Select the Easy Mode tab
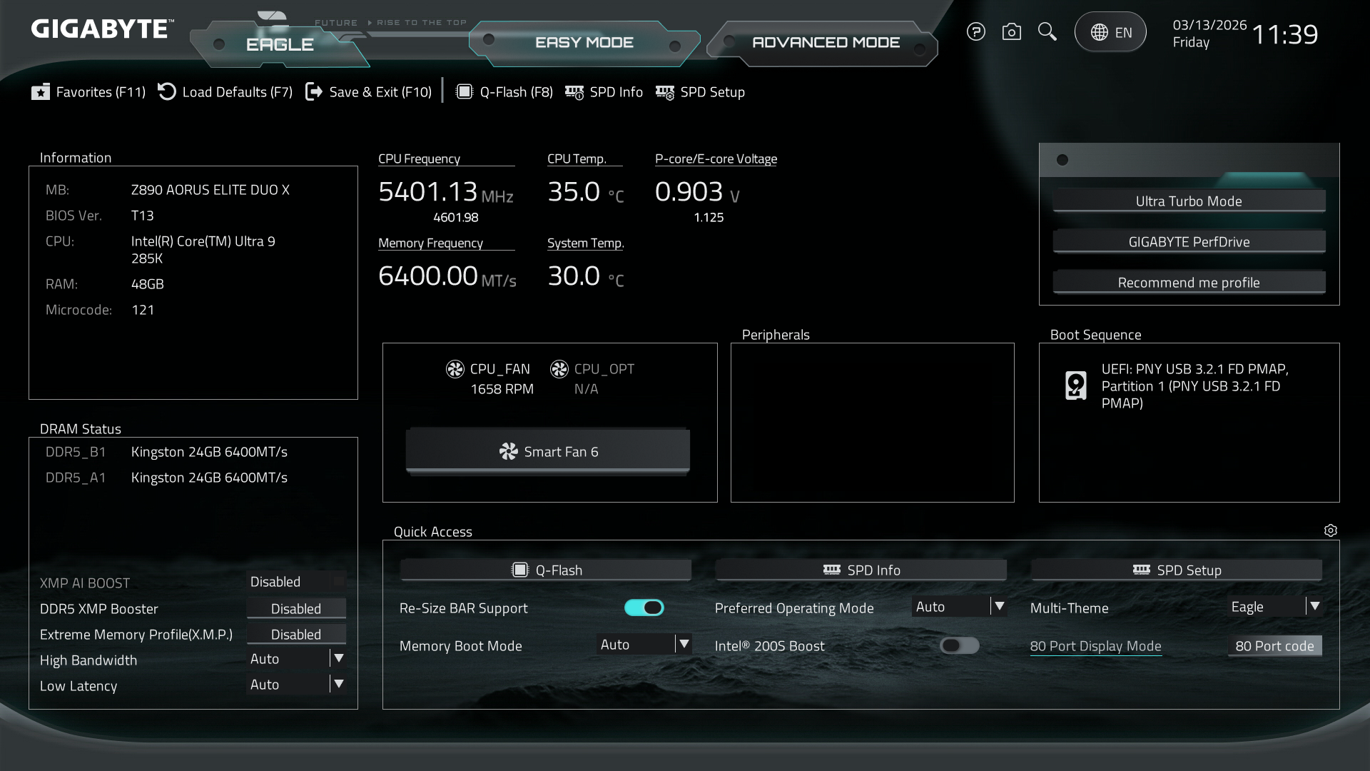 click(x=584, y=43)
